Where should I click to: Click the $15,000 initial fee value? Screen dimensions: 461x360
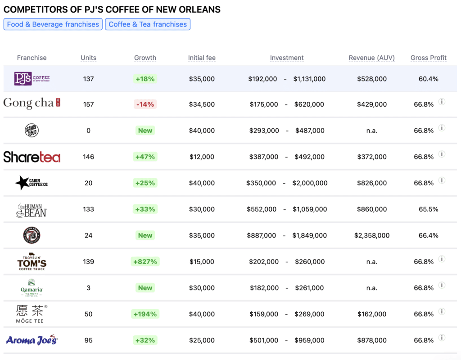(202, 262)
